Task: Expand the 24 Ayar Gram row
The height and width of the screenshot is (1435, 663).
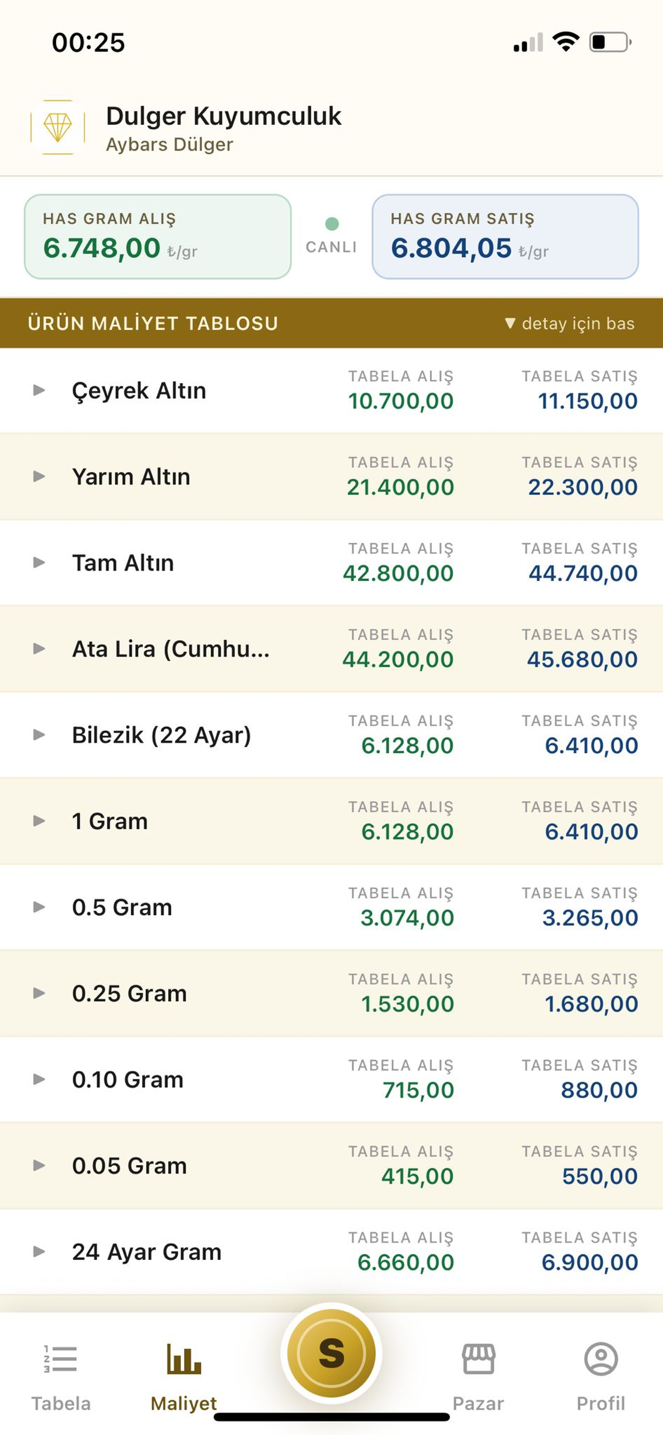Action: click(331, 1252)
